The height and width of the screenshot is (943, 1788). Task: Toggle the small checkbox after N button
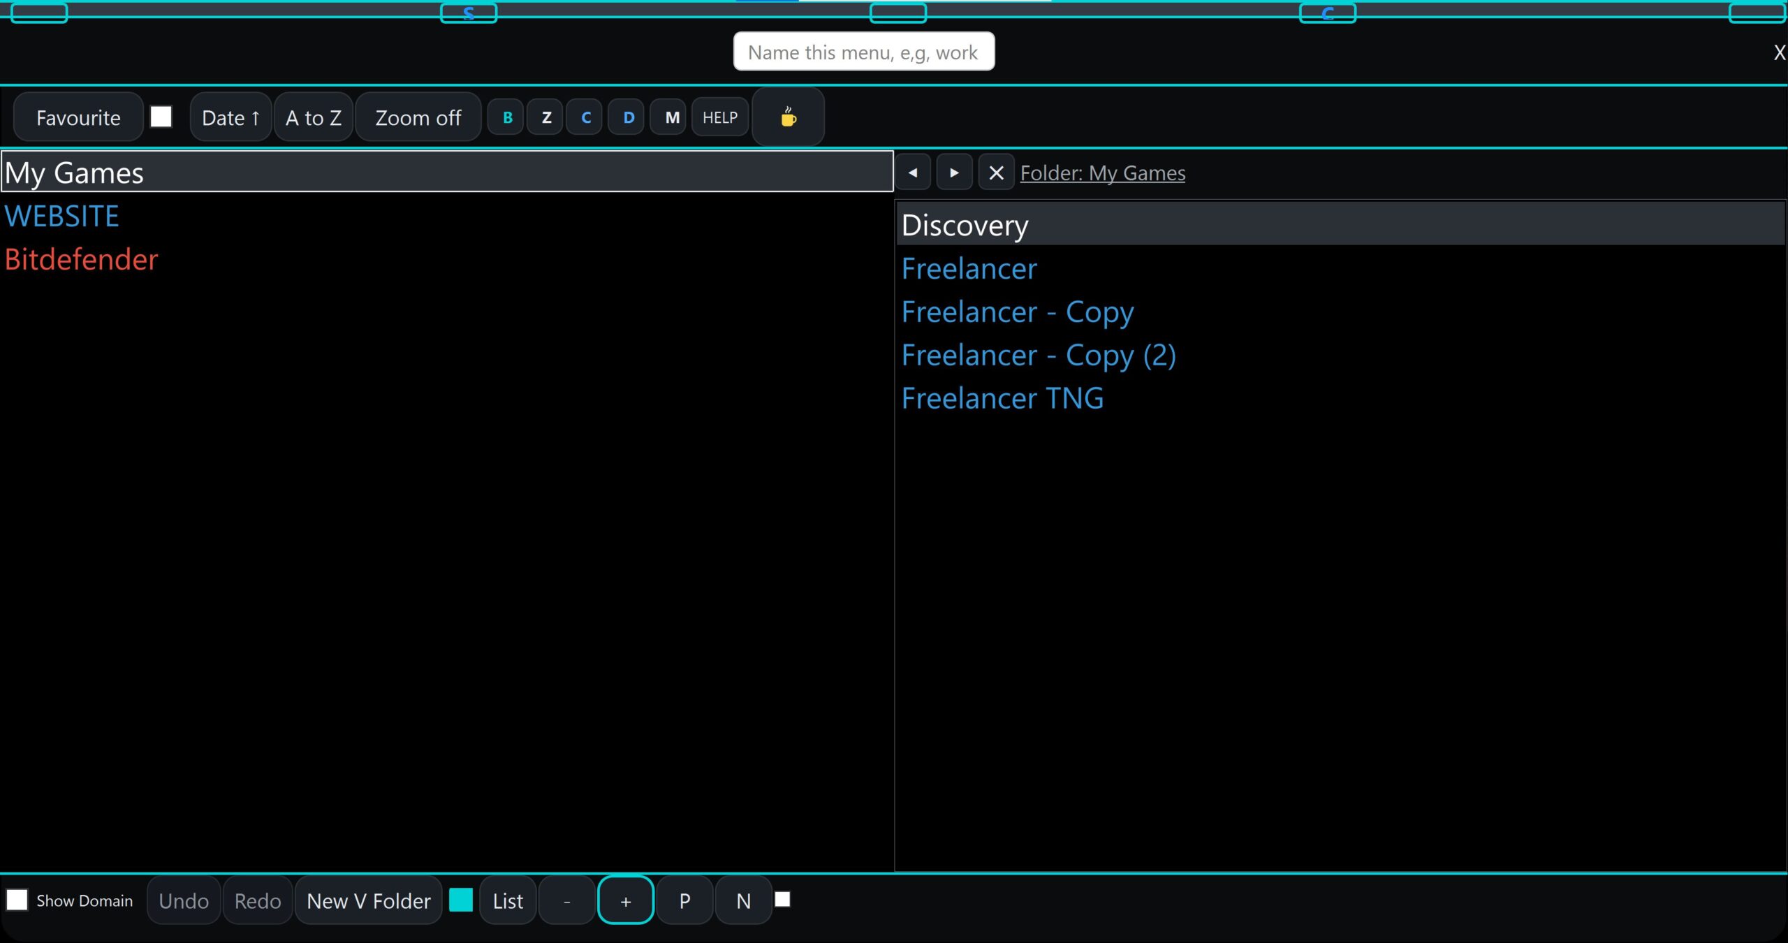[782, 899]
